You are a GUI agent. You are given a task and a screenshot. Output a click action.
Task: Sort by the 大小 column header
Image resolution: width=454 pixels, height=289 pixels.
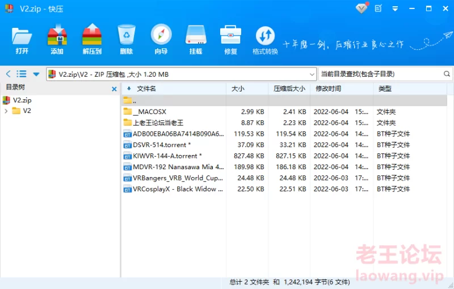pos(238,89)
